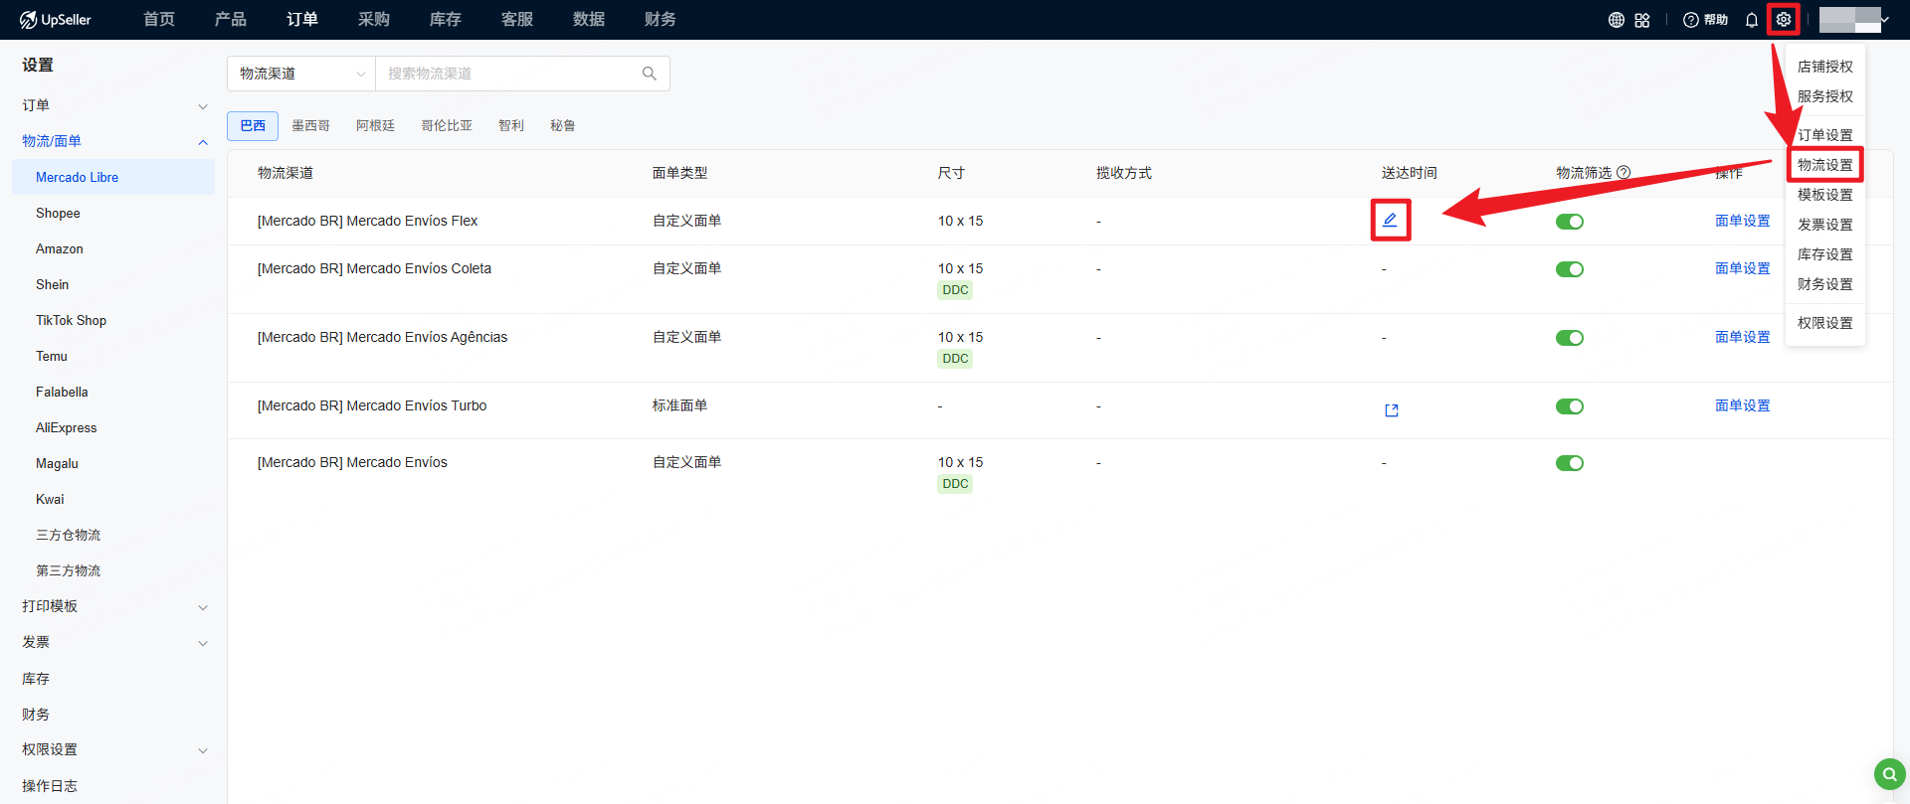Screen dimensions: 1910x804
Task: Select 店铺授权 in settings menu
Action: tap(1825, 67)
